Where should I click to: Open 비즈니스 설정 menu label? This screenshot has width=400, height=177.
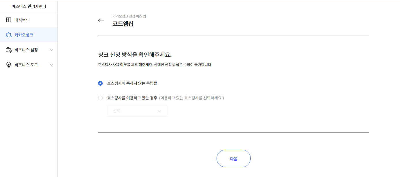pyautogui.click(x=26, y=50)
